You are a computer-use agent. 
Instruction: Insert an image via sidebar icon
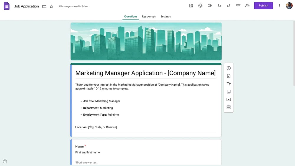coord(229,92)
